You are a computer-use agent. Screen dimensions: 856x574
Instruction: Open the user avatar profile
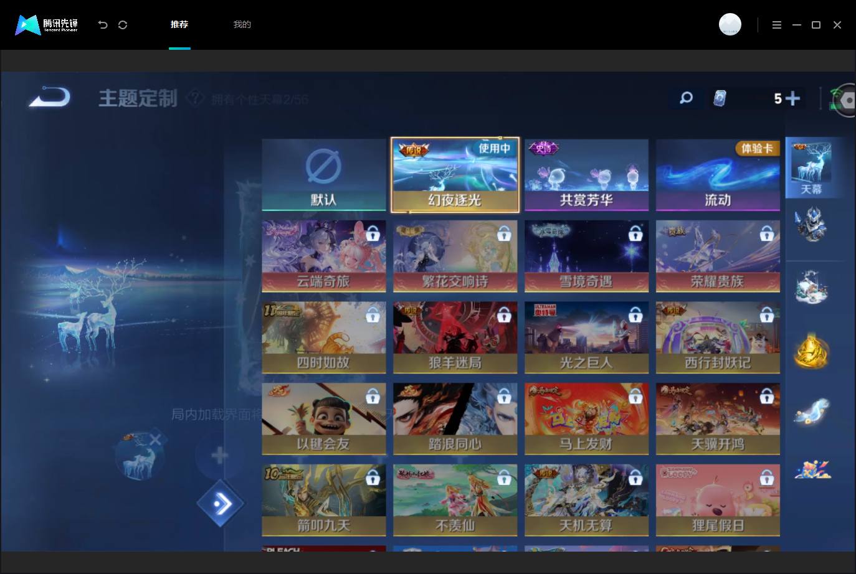(x=730, y=24)
